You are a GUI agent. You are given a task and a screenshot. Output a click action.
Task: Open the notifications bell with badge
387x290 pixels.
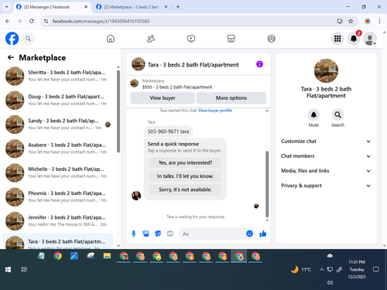354,39
